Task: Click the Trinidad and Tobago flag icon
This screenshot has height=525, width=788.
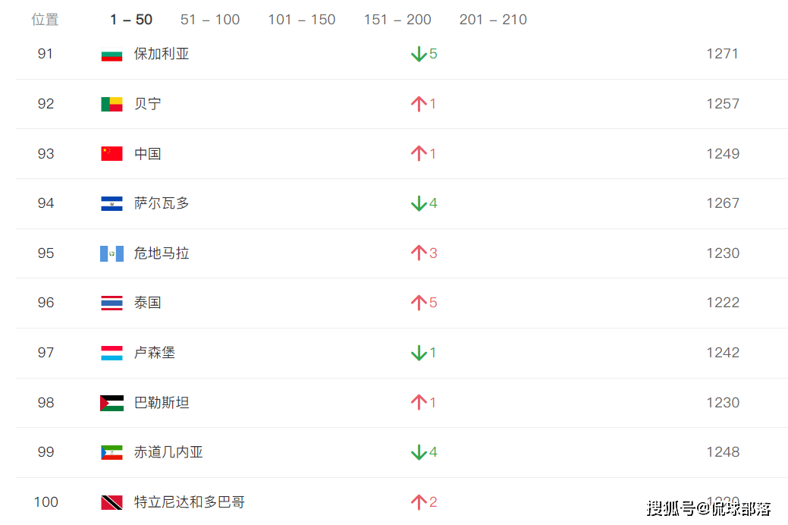Action: [111, 502]
